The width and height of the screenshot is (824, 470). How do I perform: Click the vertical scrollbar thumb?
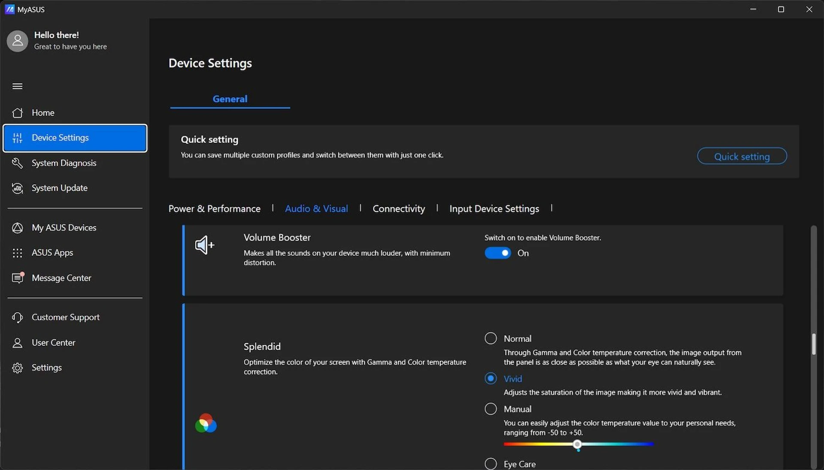pyautogui.click(x=813, y=344)
